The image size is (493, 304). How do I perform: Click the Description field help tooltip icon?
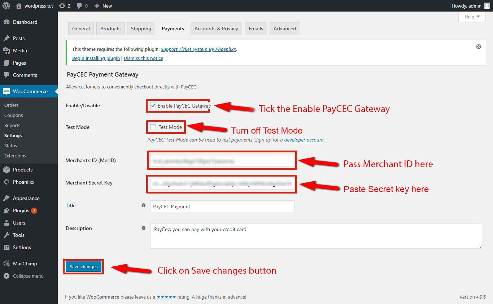144,228
